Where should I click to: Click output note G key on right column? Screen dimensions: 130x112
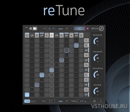pyautogui.click(x=86, y=65)
